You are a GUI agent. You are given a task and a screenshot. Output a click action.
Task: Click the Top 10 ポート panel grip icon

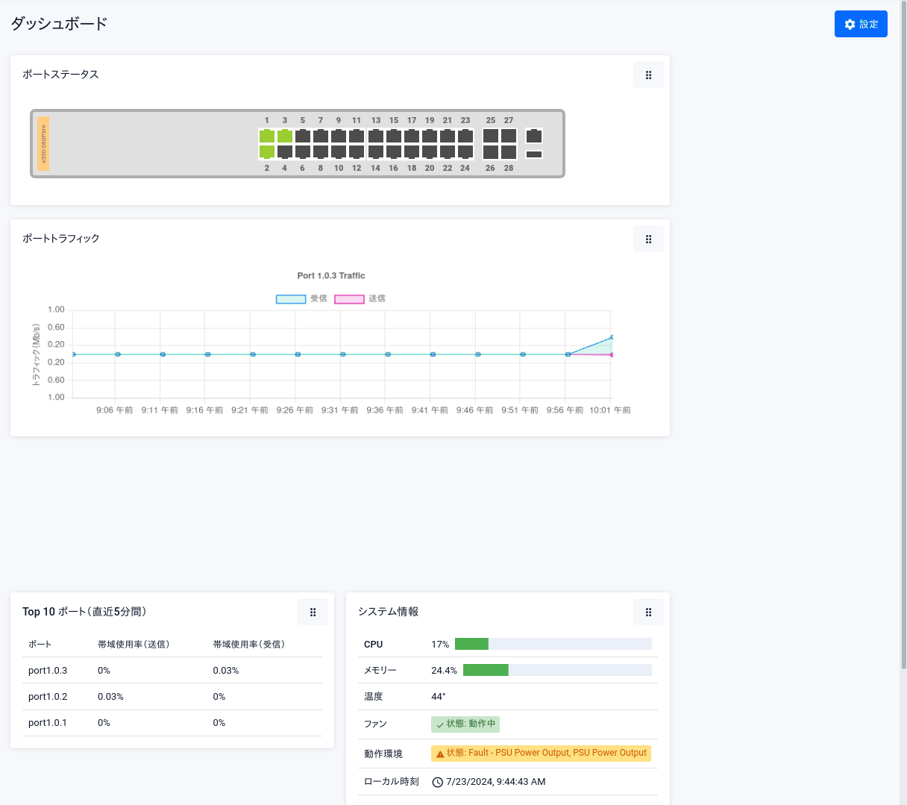[313, 613]
